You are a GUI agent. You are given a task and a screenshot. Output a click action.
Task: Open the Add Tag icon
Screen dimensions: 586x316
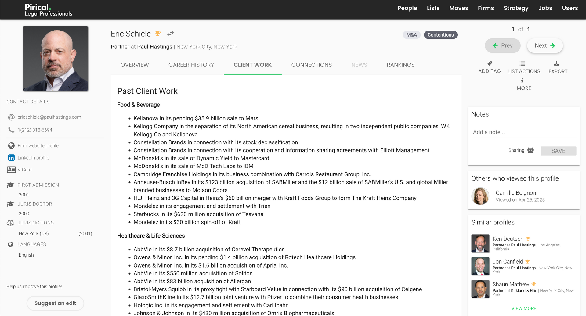(490, 63)
